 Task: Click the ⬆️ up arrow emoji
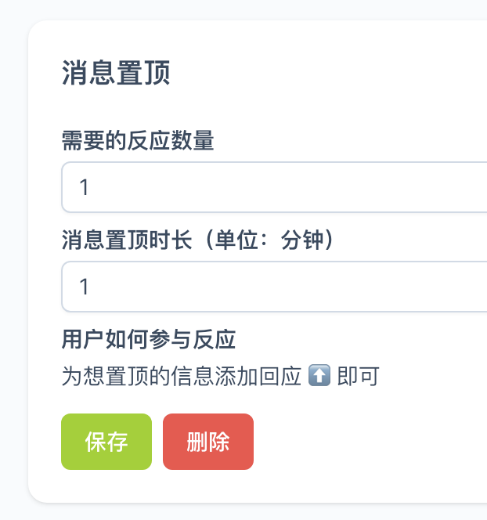(319, 376)
